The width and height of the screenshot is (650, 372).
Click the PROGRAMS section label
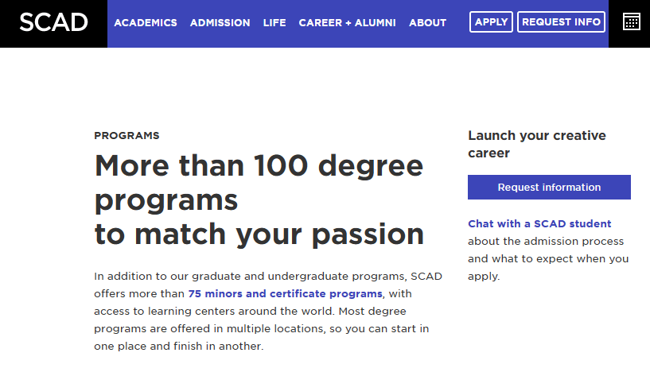126,136
